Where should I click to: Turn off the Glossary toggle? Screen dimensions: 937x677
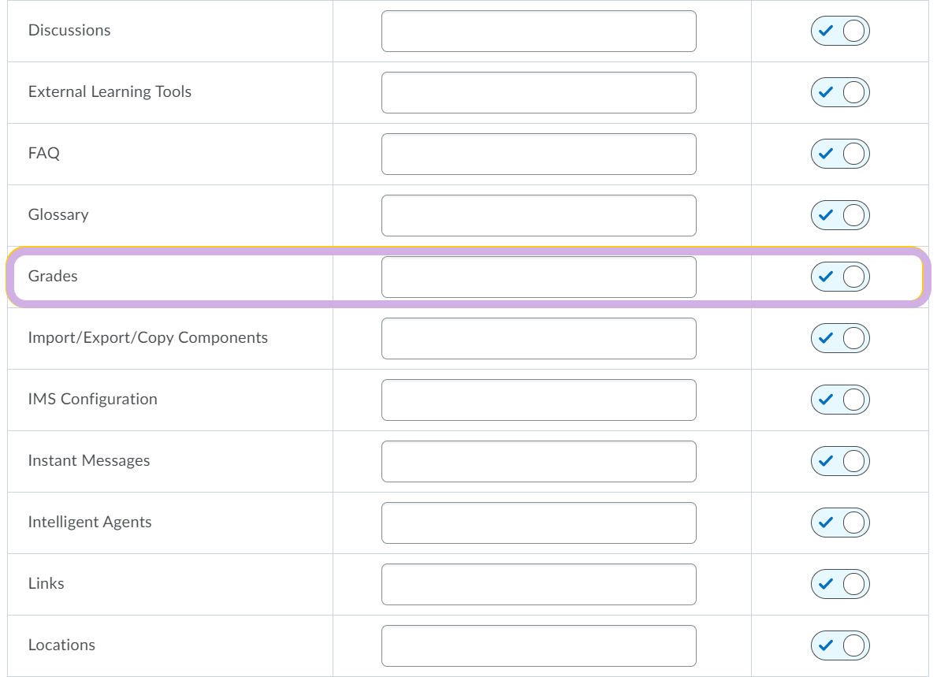(839, 216)
